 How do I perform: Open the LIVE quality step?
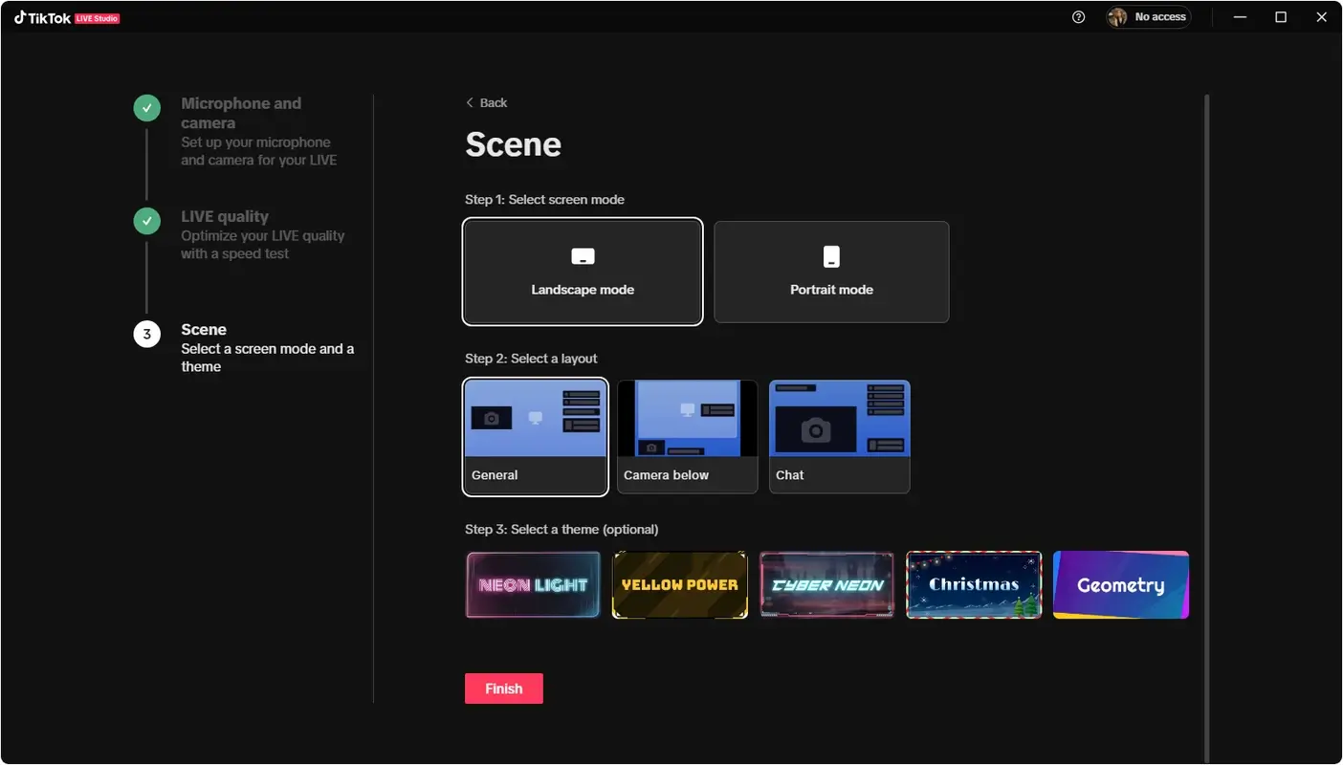click(x=225, y=216)
